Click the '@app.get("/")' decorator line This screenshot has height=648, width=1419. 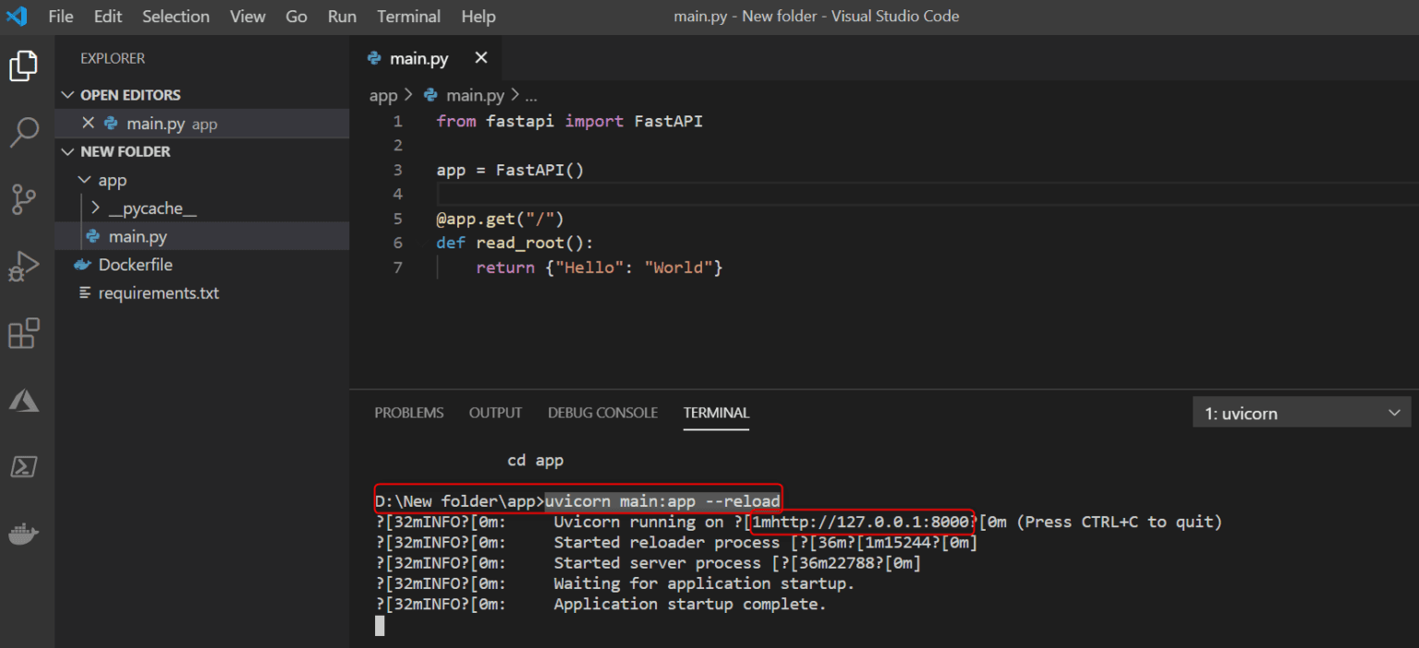coord(500,219)
